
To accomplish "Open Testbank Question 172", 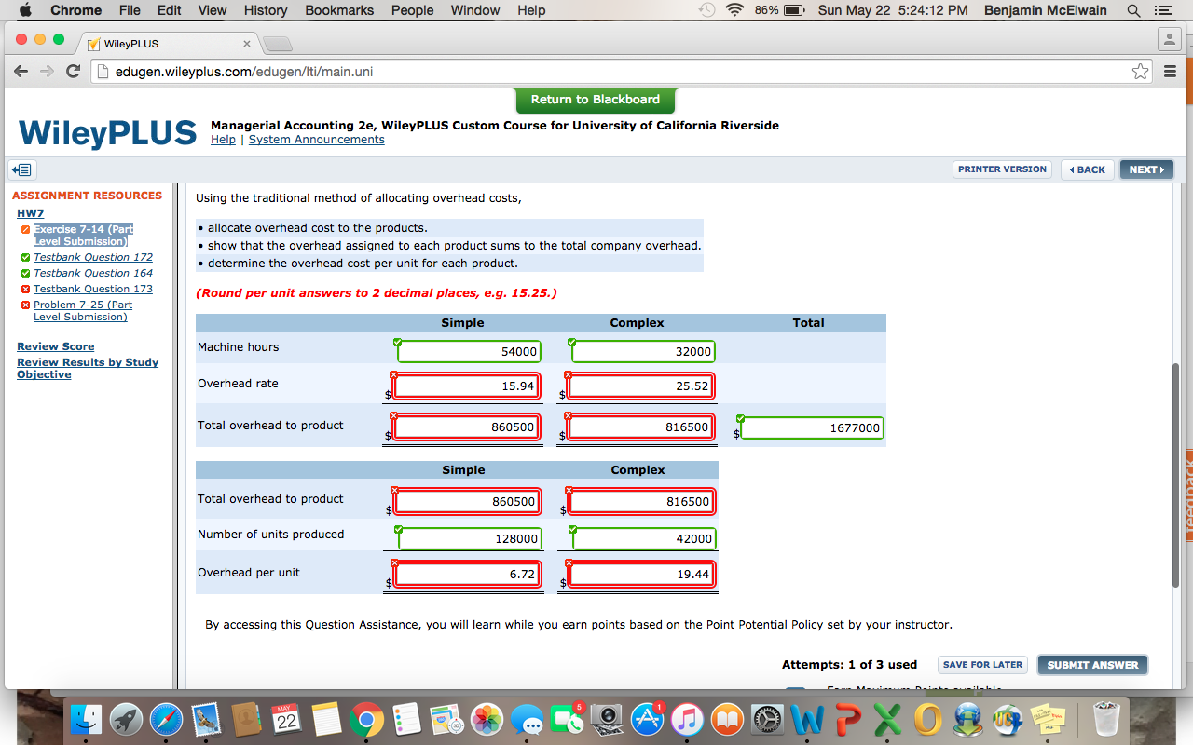I will click(92, 257).
